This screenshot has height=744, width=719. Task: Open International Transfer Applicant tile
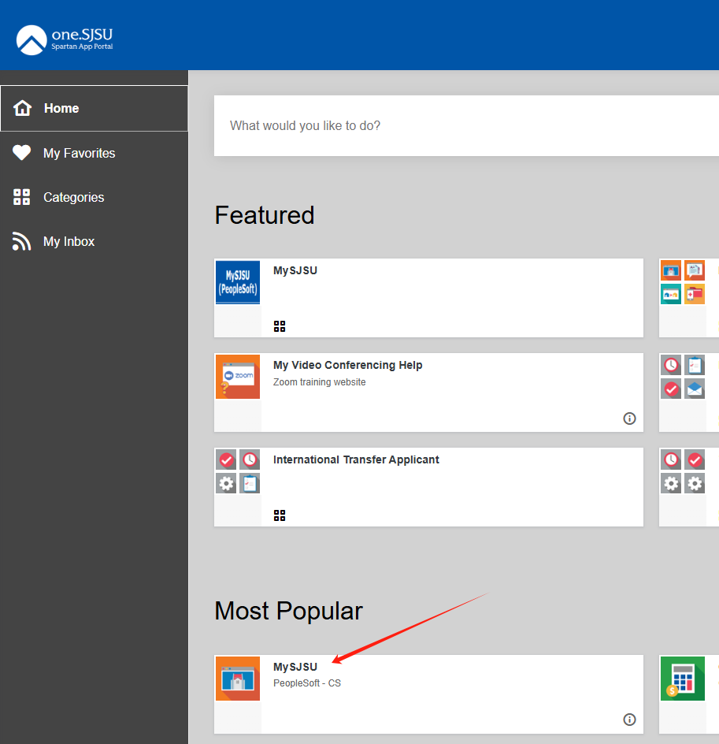(x=356, y=460)
